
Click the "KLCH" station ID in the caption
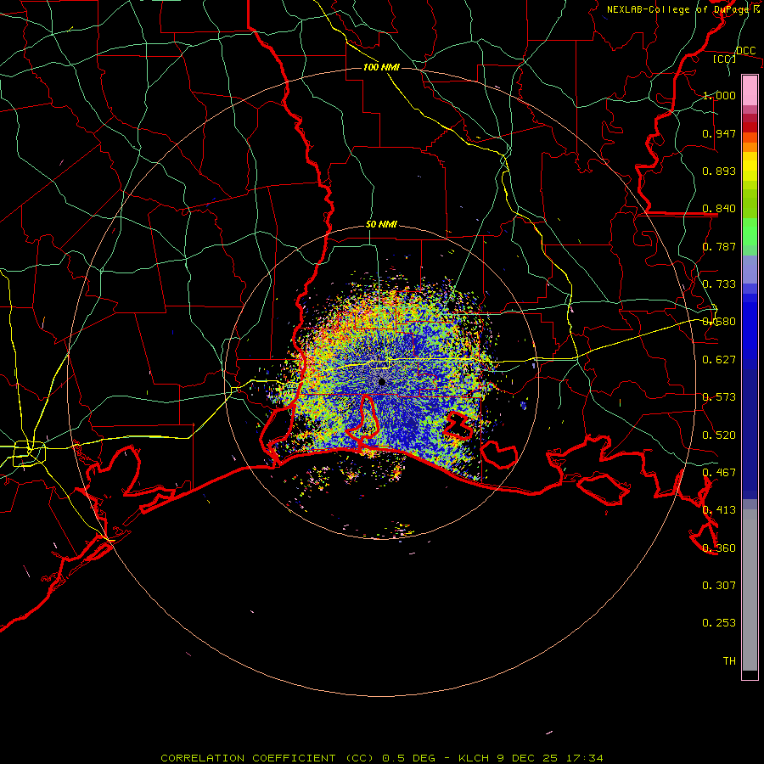click(474, 758)
